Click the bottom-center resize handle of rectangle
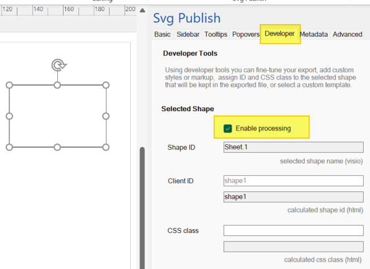Screen dimensions: 370x269 point(57,147)
